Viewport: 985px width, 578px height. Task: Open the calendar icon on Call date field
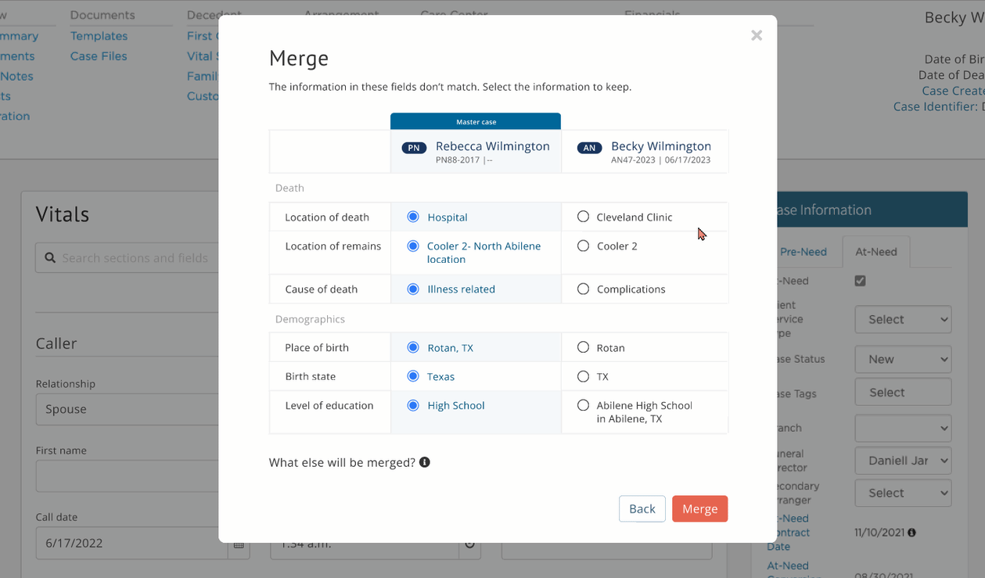tap(239, 543)
